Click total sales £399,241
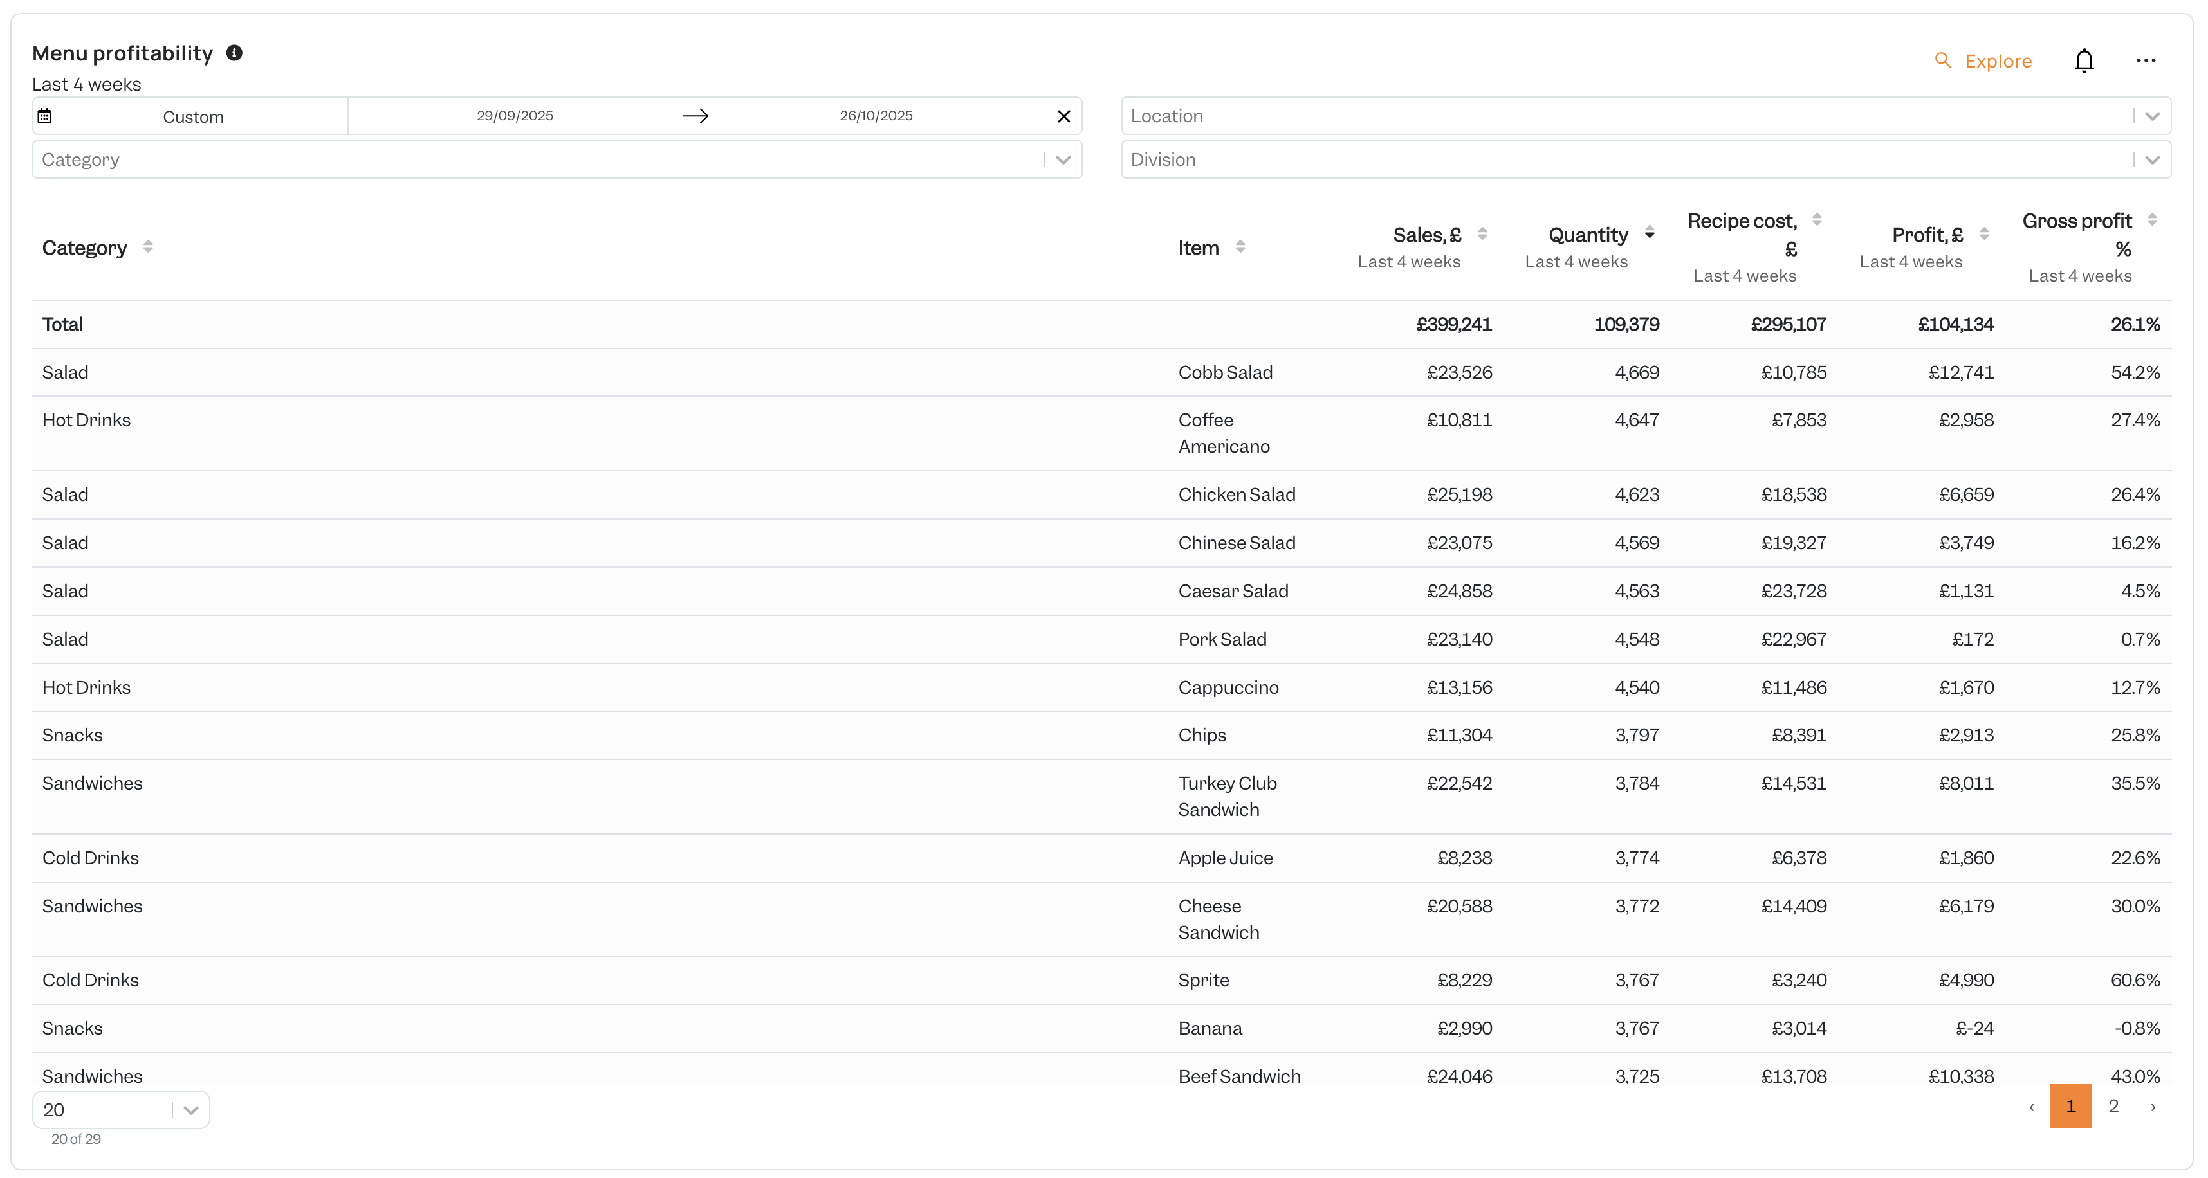 click(x=1454, y=324)
